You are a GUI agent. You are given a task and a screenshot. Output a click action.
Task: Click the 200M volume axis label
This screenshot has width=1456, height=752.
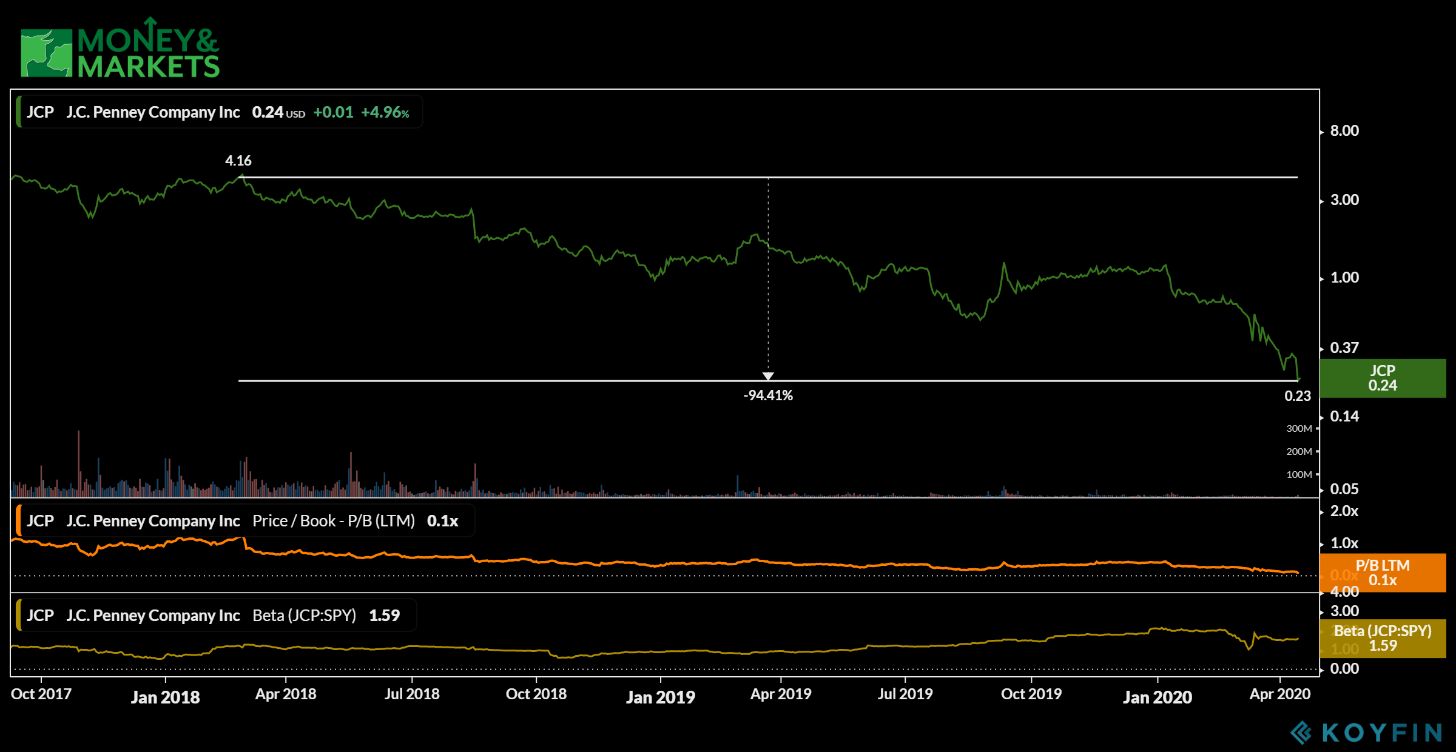(1299, 451)
